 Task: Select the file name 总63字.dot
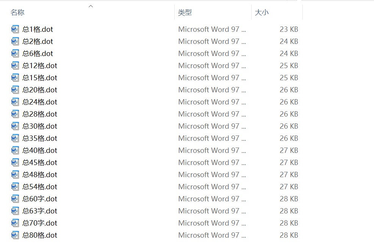coord(40,211)
